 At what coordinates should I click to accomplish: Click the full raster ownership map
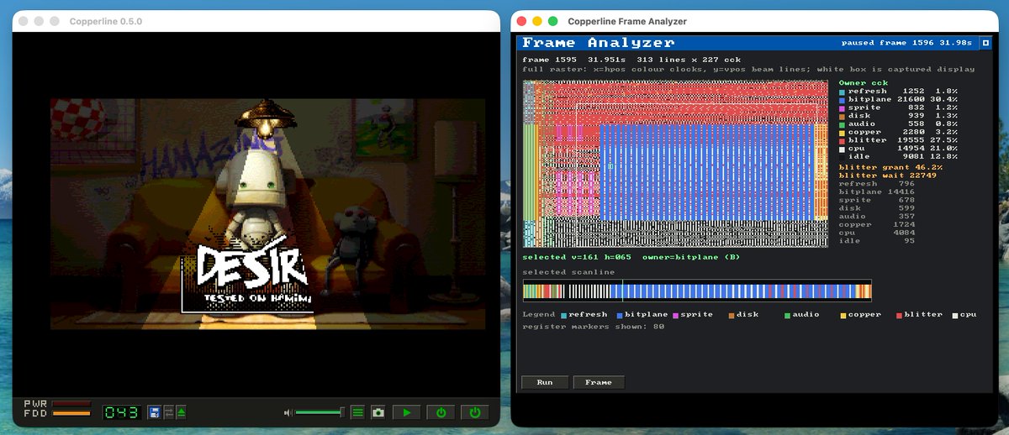[675, 164]
